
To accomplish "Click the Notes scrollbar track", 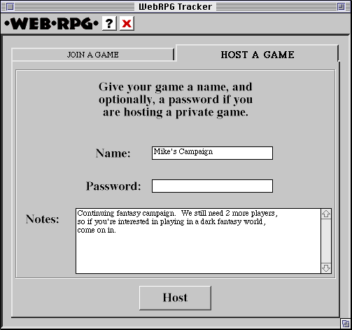I will [x=326, y=241].
